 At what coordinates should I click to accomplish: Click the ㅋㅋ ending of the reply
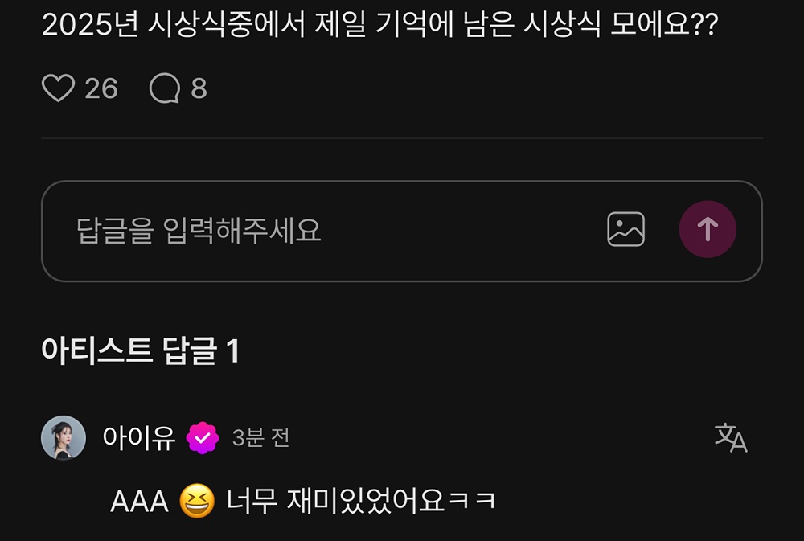[x=472, y=501]
